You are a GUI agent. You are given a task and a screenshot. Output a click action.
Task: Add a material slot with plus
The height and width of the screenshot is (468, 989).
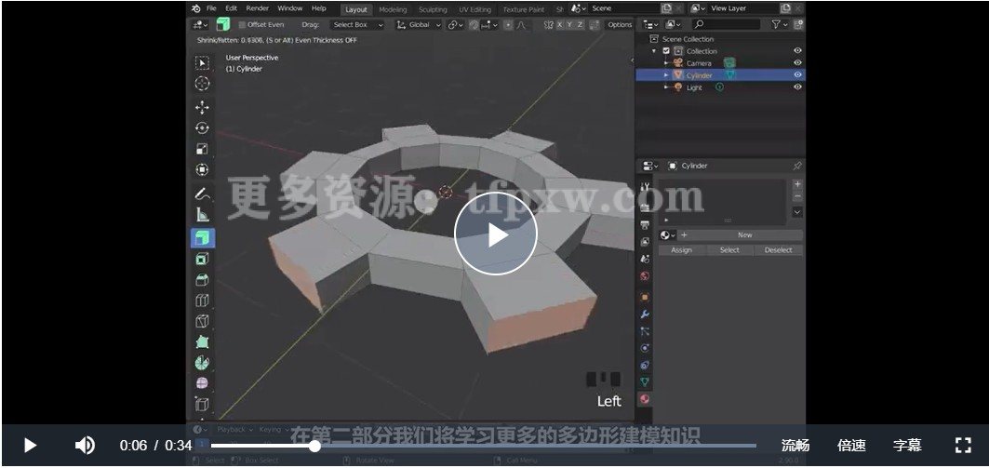pyautogui.click(x=797, y=184)
